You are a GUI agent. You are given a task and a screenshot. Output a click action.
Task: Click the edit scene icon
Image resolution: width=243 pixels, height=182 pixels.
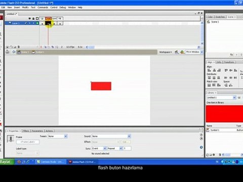[177, 52]
